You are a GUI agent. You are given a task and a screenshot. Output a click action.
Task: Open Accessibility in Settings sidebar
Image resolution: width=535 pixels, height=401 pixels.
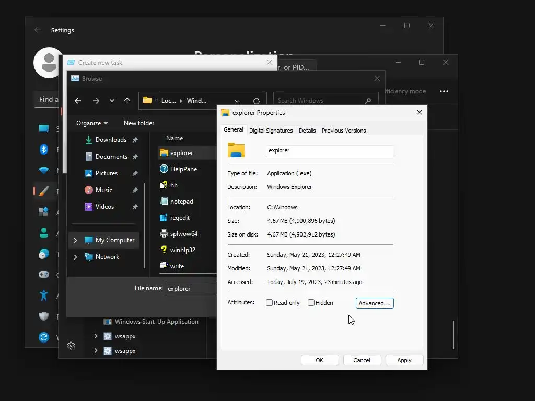pos(44,296)
